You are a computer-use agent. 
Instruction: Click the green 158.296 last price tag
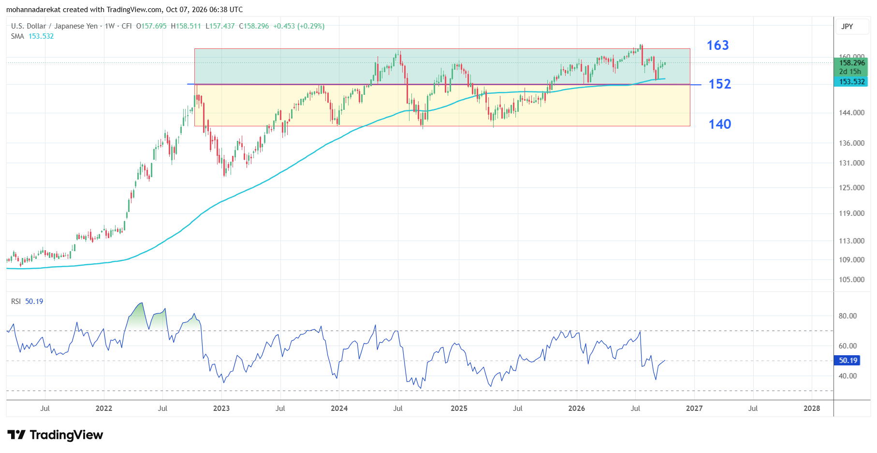coord(851,63)
